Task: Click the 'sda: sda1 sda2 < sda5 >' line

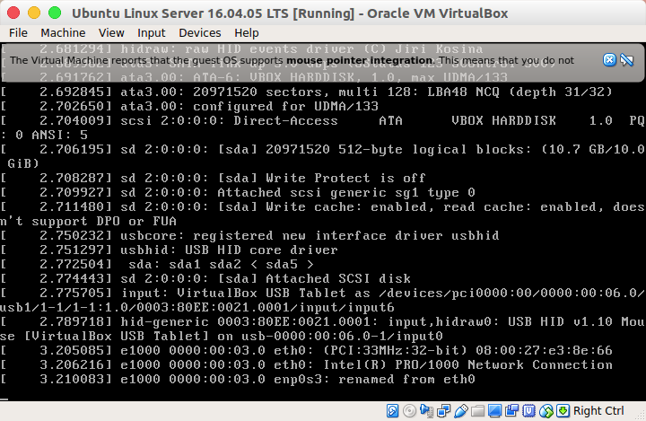Action: point(157,264)
